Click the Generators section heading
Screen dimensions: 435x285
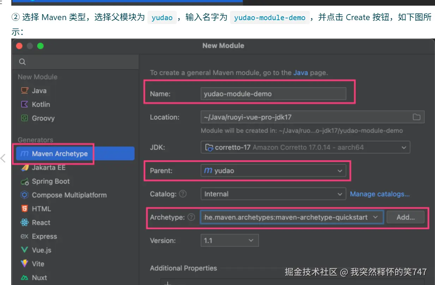pos(35,140)
